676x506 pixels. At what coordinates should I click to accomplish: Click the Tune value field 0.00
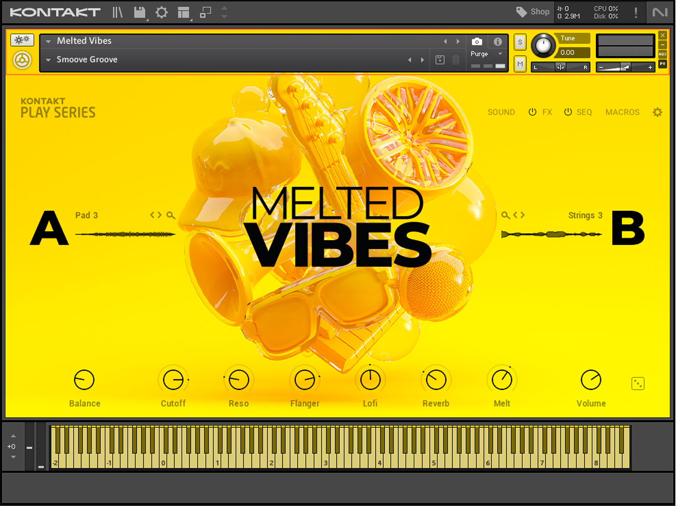click(573, 53)
